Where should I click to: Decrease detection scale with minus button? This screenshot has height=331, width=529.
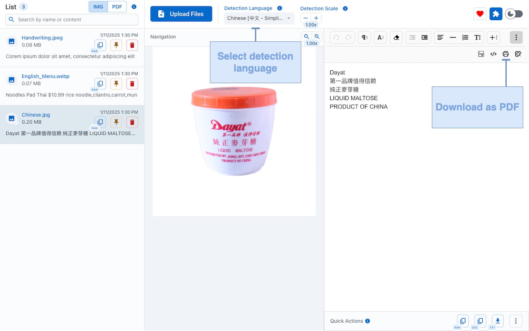pyautogui.click(x=306, y=18)
